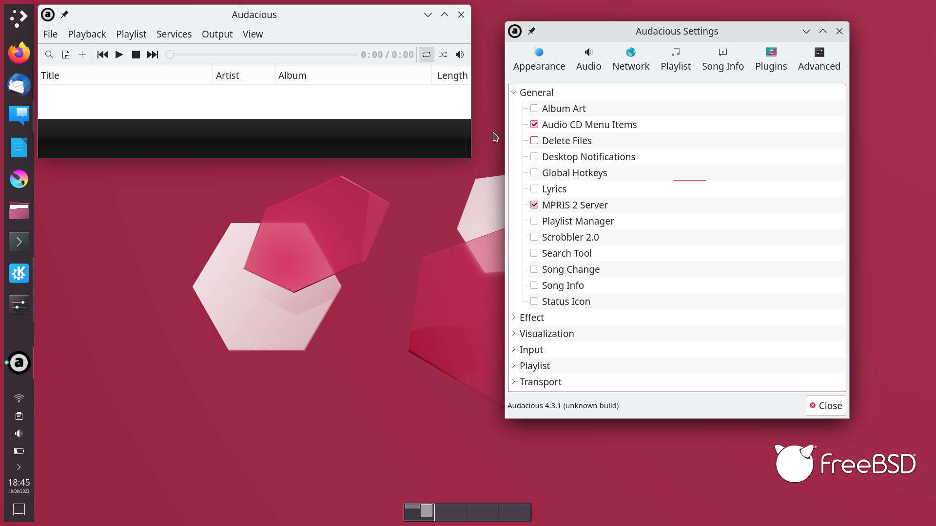Screen dimensions: 936x526
Task: Expand the Visualization plugin group
Action: click(x=513, y=334)
